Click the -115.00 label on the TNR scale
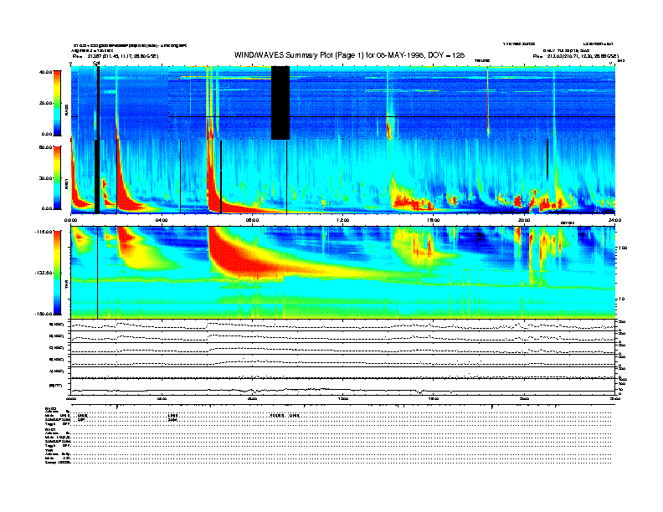This screenshot has width=663, height=512. pos(44,232)
